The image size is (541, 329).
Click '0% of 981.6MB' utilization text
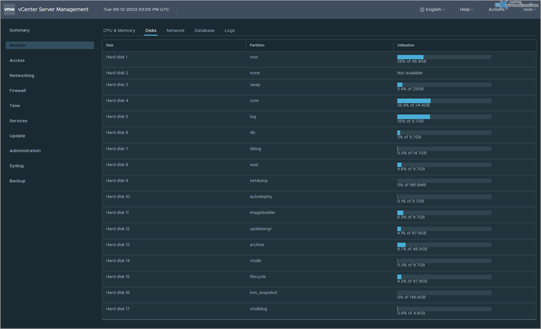[412, 185]
